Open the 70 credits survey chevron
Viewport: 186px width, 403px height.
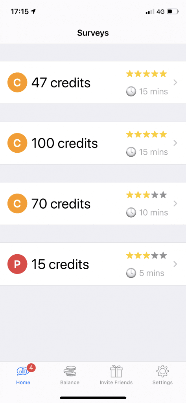tap(175, 203)
